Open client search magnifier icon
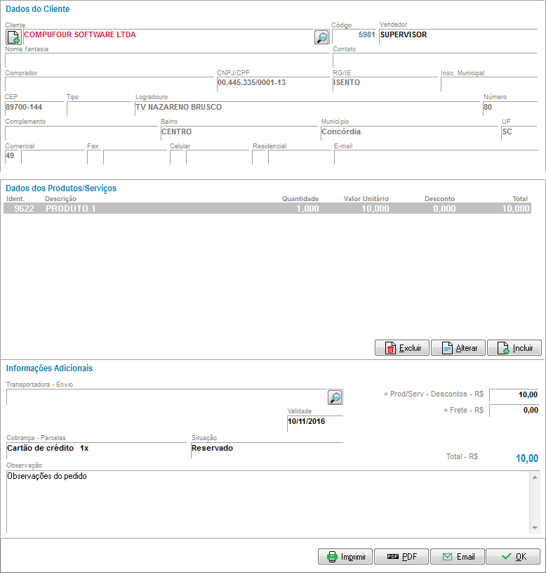The image size is (546, 573). pyautogui.click(x=321, y=37)
